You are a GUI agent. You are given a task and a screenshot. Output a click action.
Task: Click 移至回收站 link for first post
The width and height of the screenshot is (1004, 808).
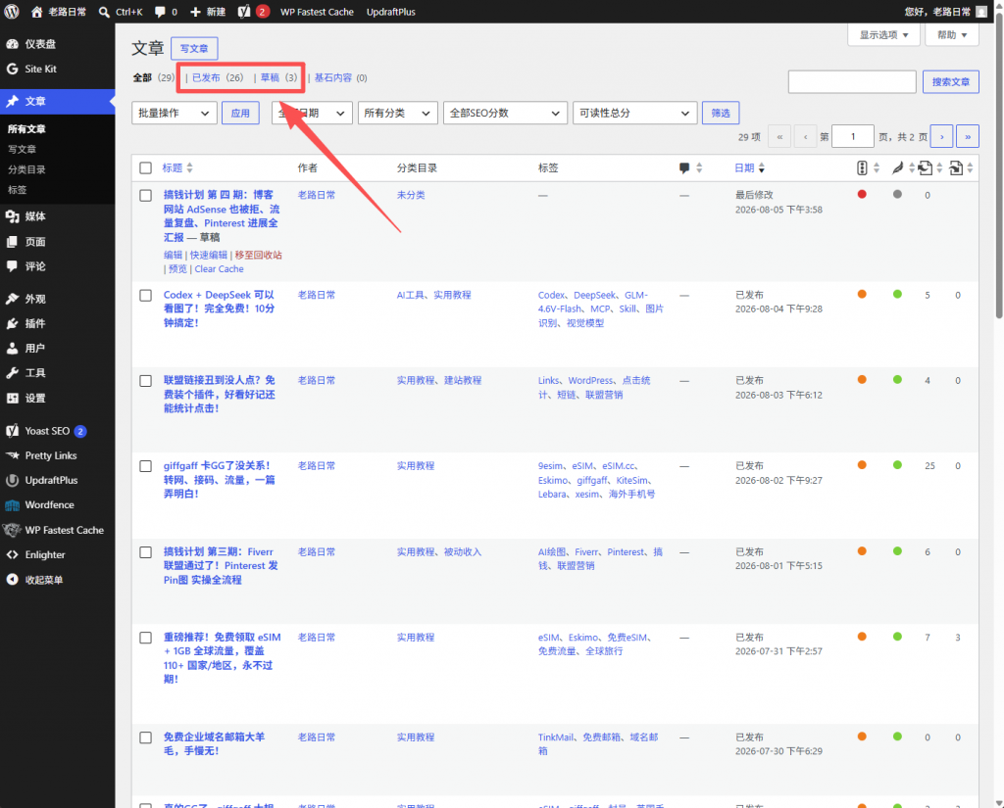click(x=259, y=256)
